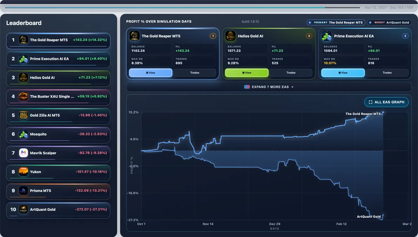Screen dimensions: 418x237
Task: Click ArtQuant Gold chart line label
Action: (369, 216)
